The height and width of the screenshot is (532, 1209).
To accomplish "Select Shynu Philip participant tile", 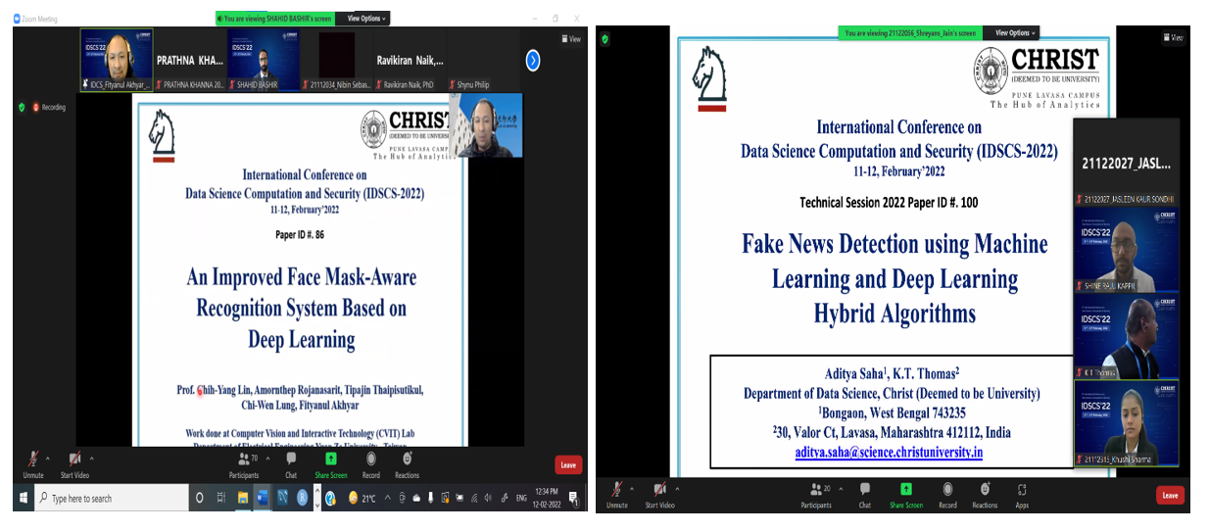I will 484,60.
